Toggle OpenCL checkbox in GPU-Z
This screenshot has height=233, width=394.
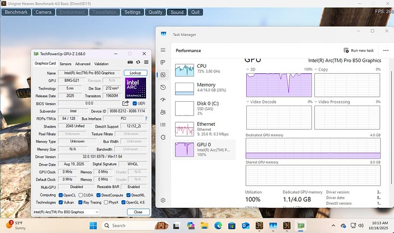pos(61,195)
